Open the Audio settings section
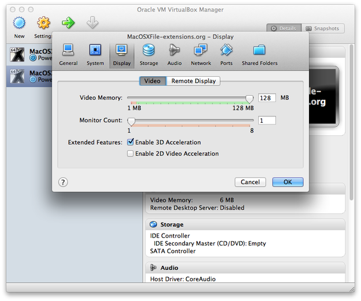 click(x=174, y=55)
